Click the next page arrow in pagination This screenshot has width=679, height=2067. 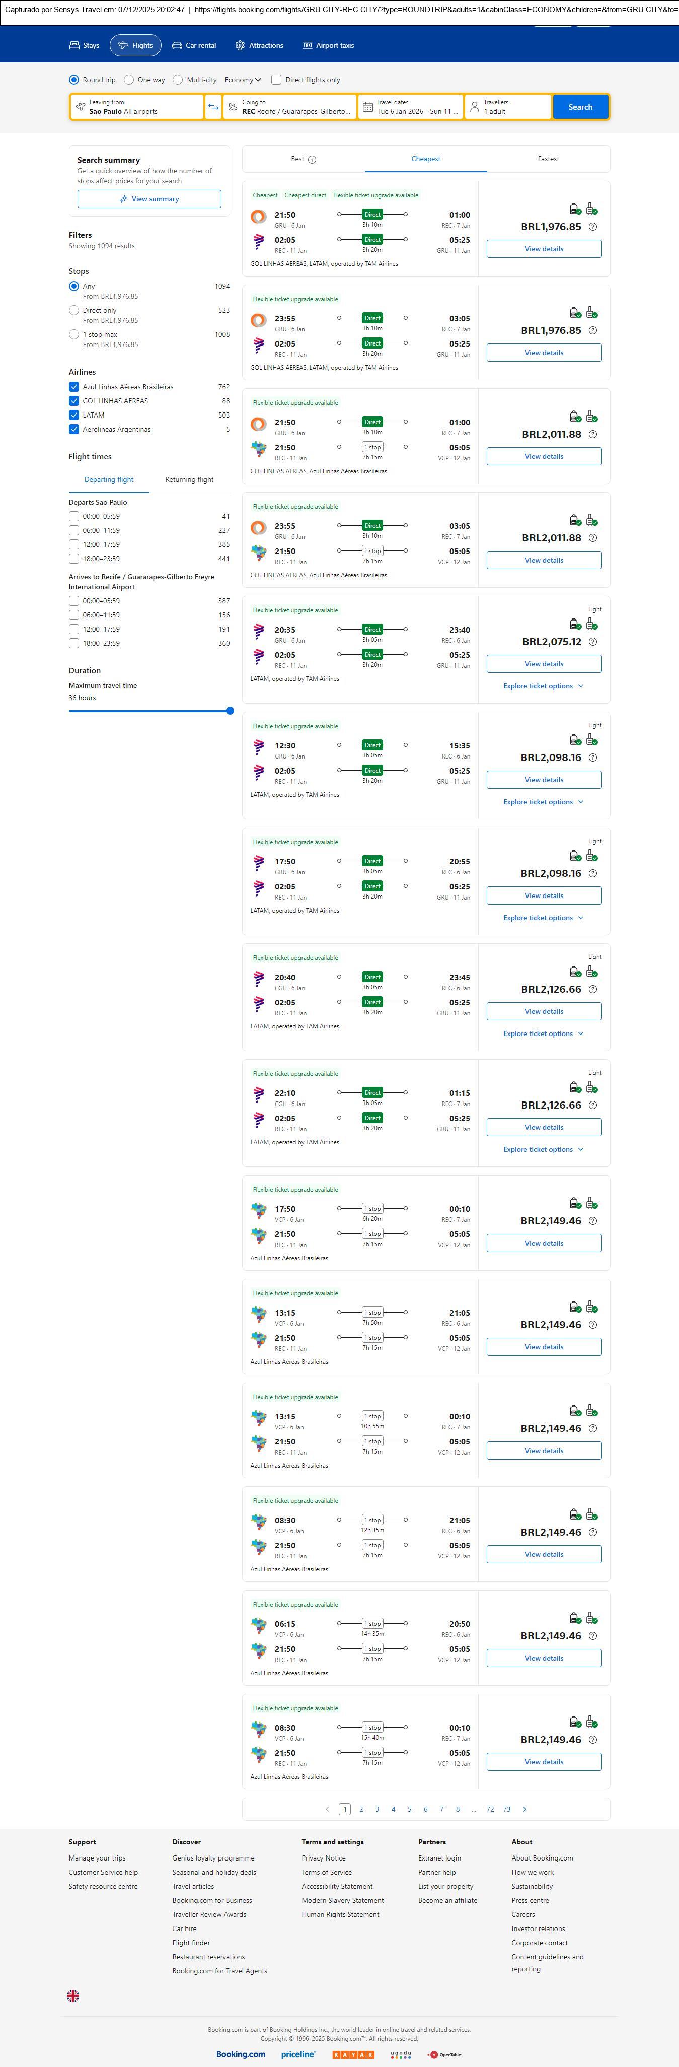coord(525,1809)
